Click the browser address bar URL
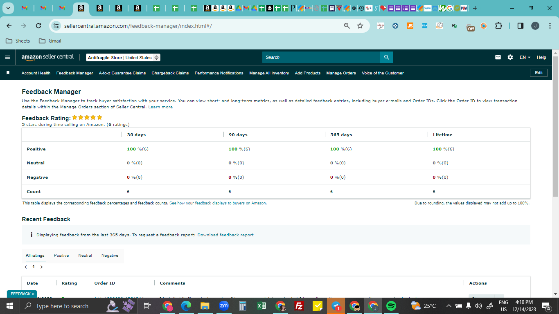Image resolution: width=559 pixels, height=314 pixels. 138,26
